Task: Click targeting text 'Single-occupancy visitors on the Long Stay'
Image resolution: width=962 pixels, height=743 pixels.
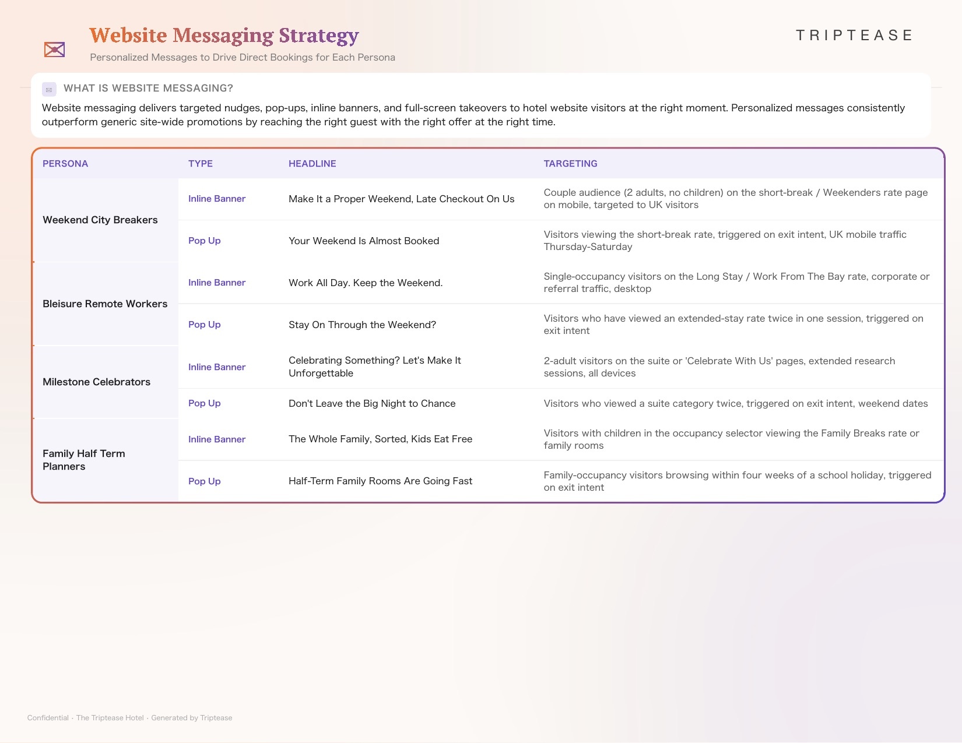Action: click(x=737, y=283)
